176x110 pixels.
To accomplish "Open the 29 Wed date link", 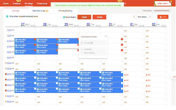I will click(66, 24).
